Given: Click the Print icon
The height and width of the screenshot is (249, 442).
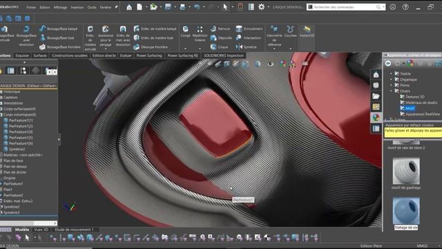Looking at the screenshot, I should pyautogui.click(x=182, y=7).
